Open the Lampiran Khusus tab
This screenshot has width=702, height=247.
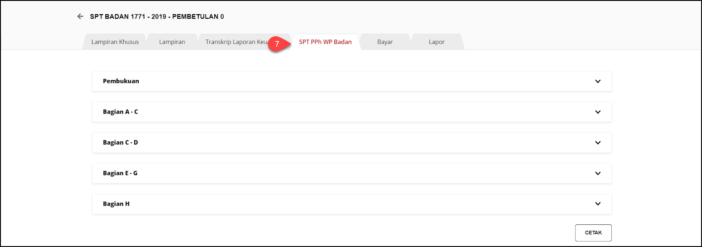(115, 42)
